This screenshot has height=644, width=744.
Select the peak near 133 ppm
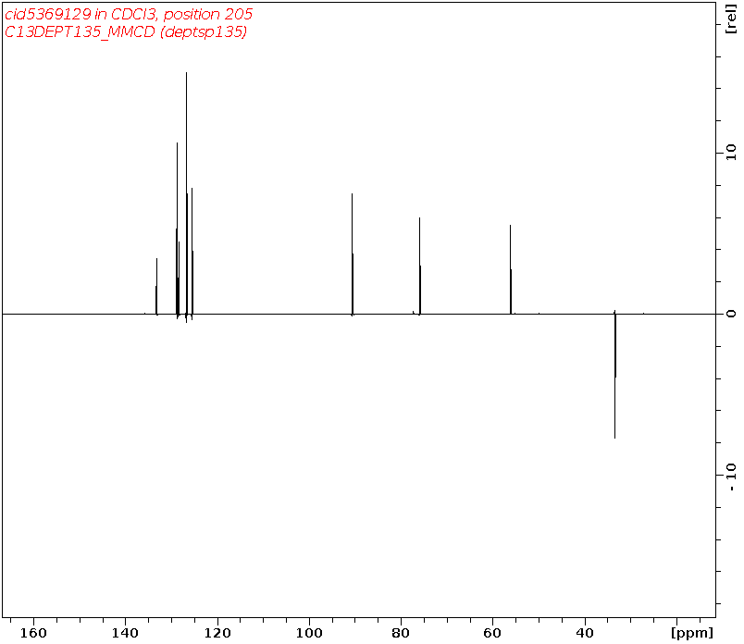click(156, 286)
